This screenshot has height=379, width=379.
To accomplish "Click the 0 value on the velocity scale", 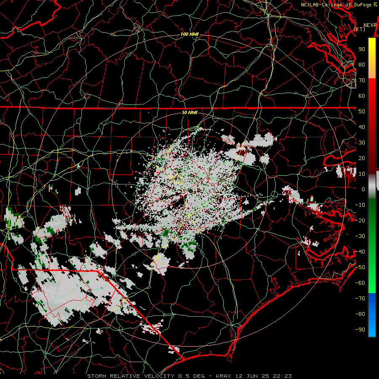I will click(x=363, y=189).
